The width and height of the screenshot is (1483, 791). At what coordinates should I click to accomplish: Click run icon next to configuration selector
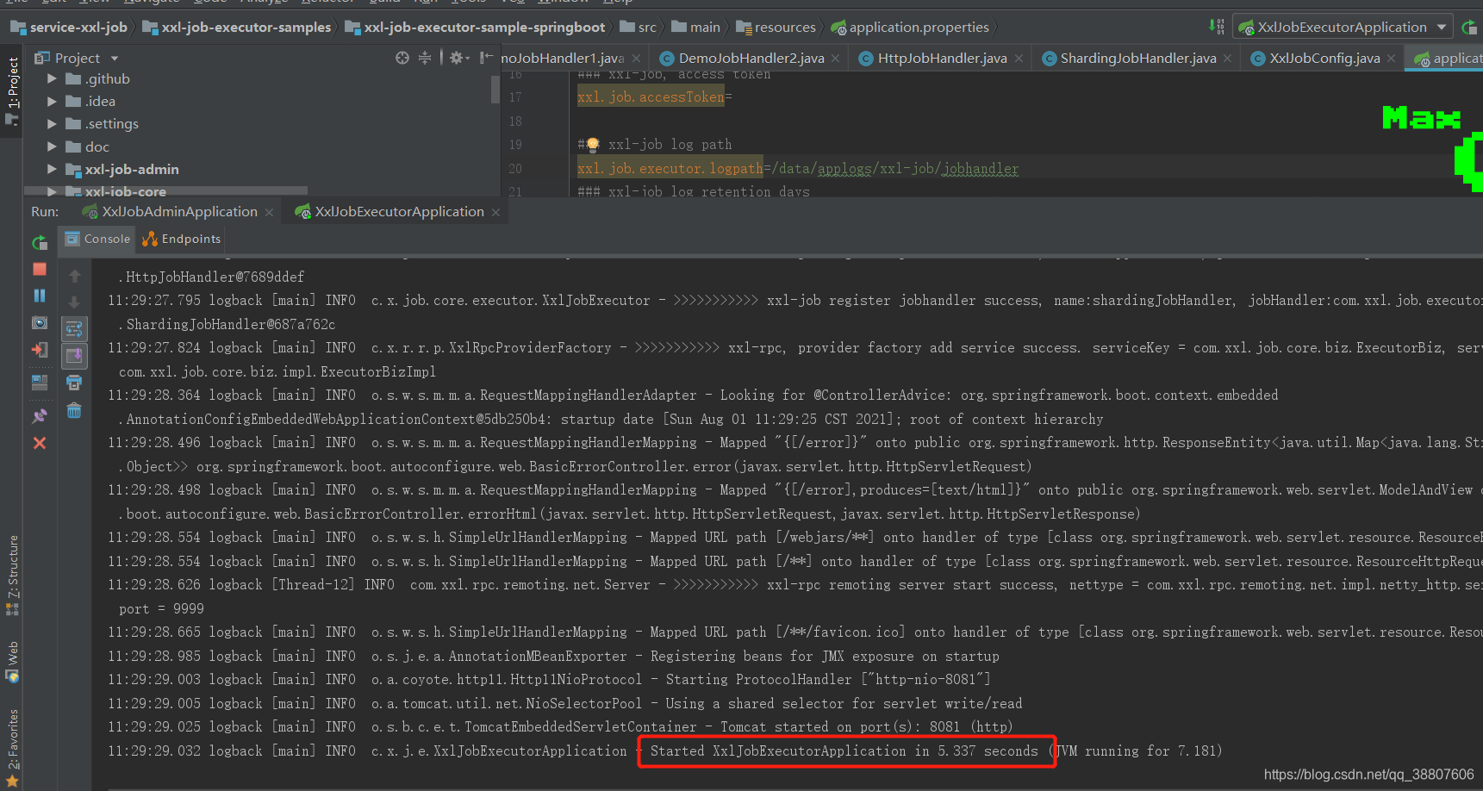1469,27
